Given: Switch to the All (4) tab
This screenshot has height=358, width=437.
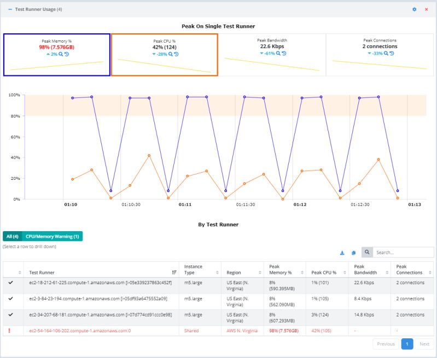Looking at the screenshot, I should pos(12,236).
